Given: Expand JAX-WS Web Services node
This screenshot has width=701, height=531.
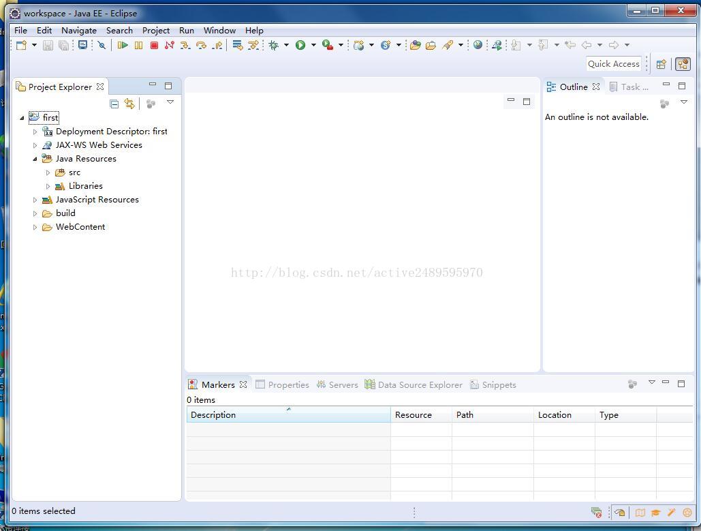Looking at the screenshot, I should [x=35, y=145].
